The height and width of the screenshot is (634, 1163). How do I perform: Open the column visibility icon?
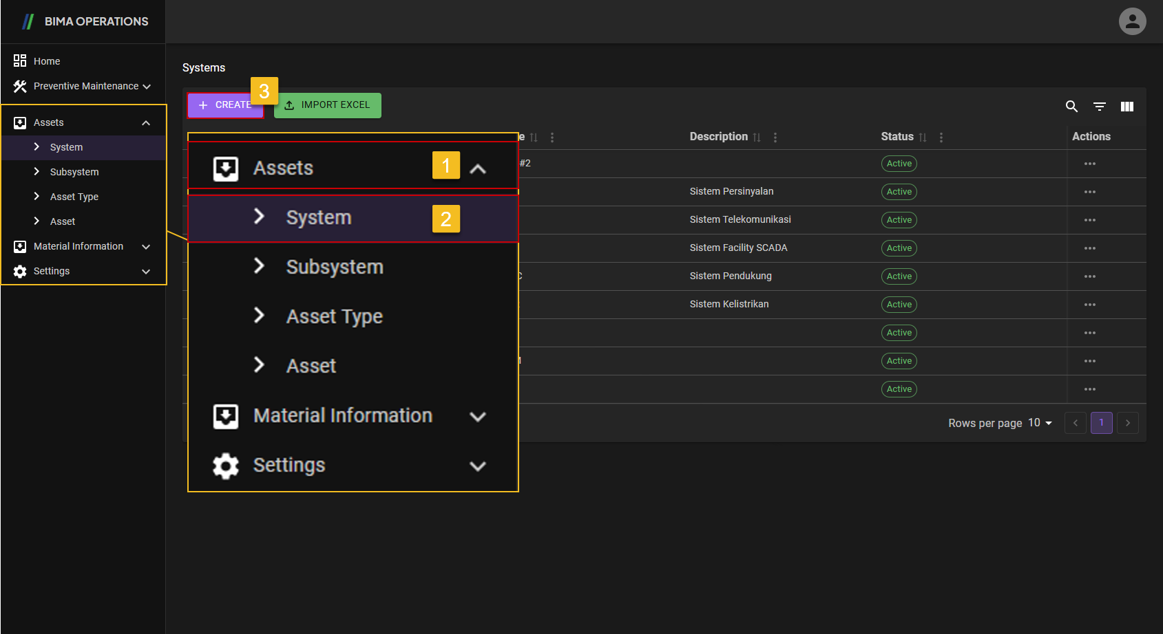[1127, 107]
